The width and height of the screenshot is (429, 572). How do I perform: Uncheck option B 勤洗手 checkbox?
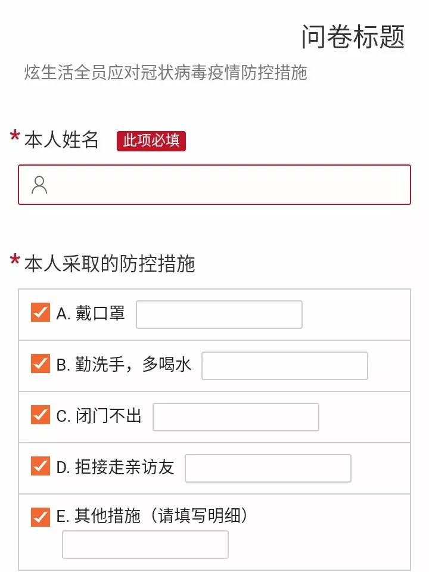[x=40, y=363]
